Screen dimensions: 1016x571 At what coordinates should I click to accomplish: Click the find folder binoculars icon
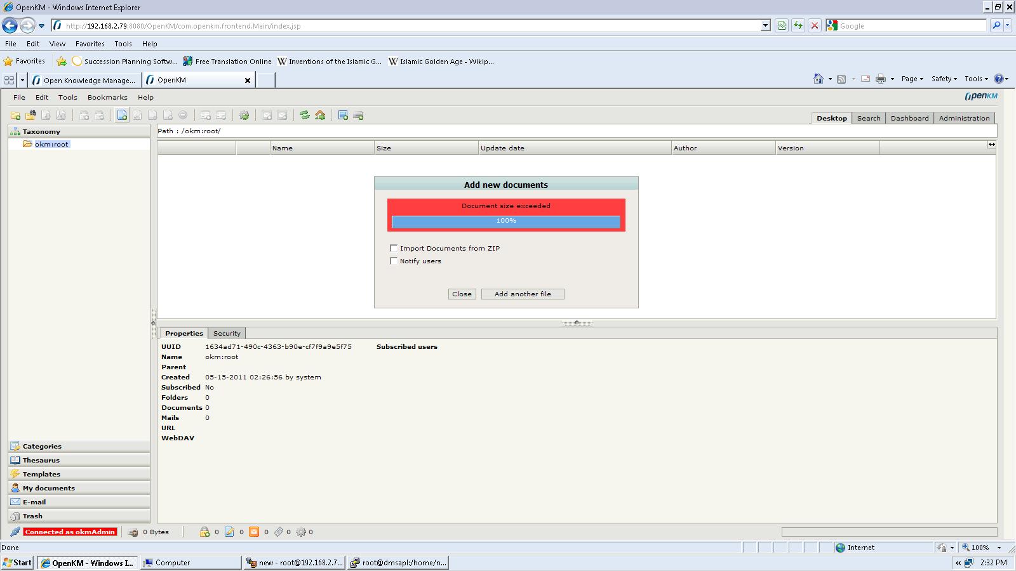tap(30, 115)
